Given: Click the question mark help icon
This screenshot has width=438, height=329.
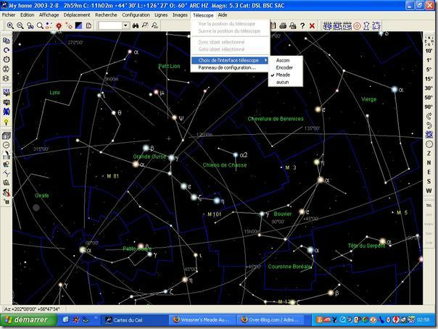Looking at the screenshot, I should click(302, 25).
